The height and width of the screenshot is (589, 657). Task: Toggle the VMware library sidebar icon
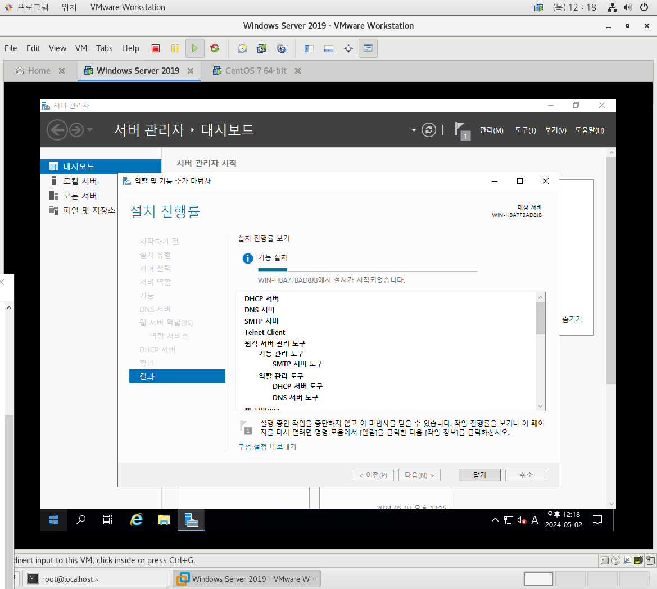click(309, 48)
